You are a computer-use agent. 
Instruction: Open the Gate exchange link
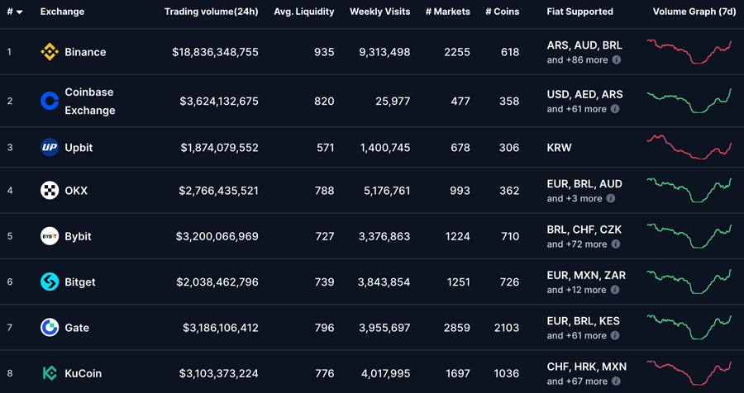[x=77, y=328]
